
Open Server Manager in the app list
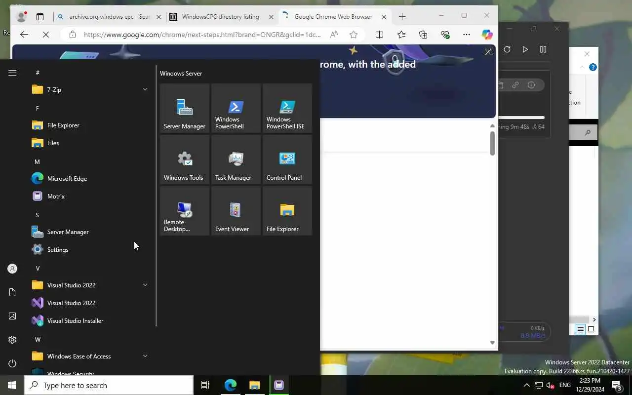[90, 232]
